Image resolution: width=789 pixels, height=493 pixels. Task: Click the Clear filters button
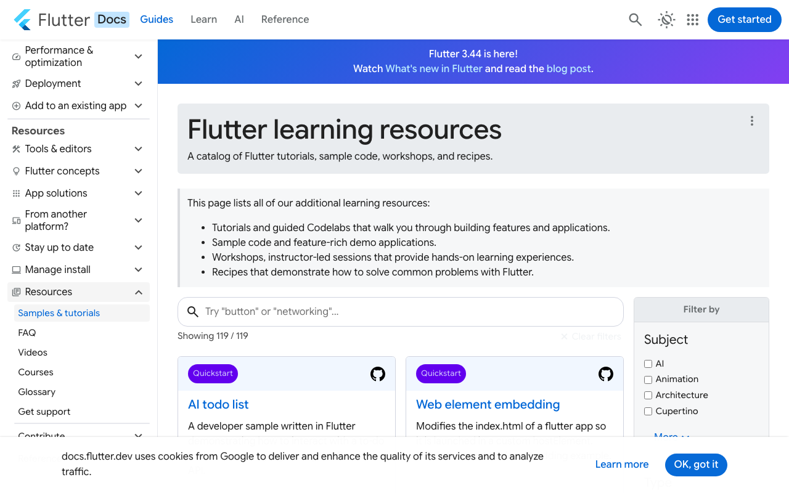[591, 336]
